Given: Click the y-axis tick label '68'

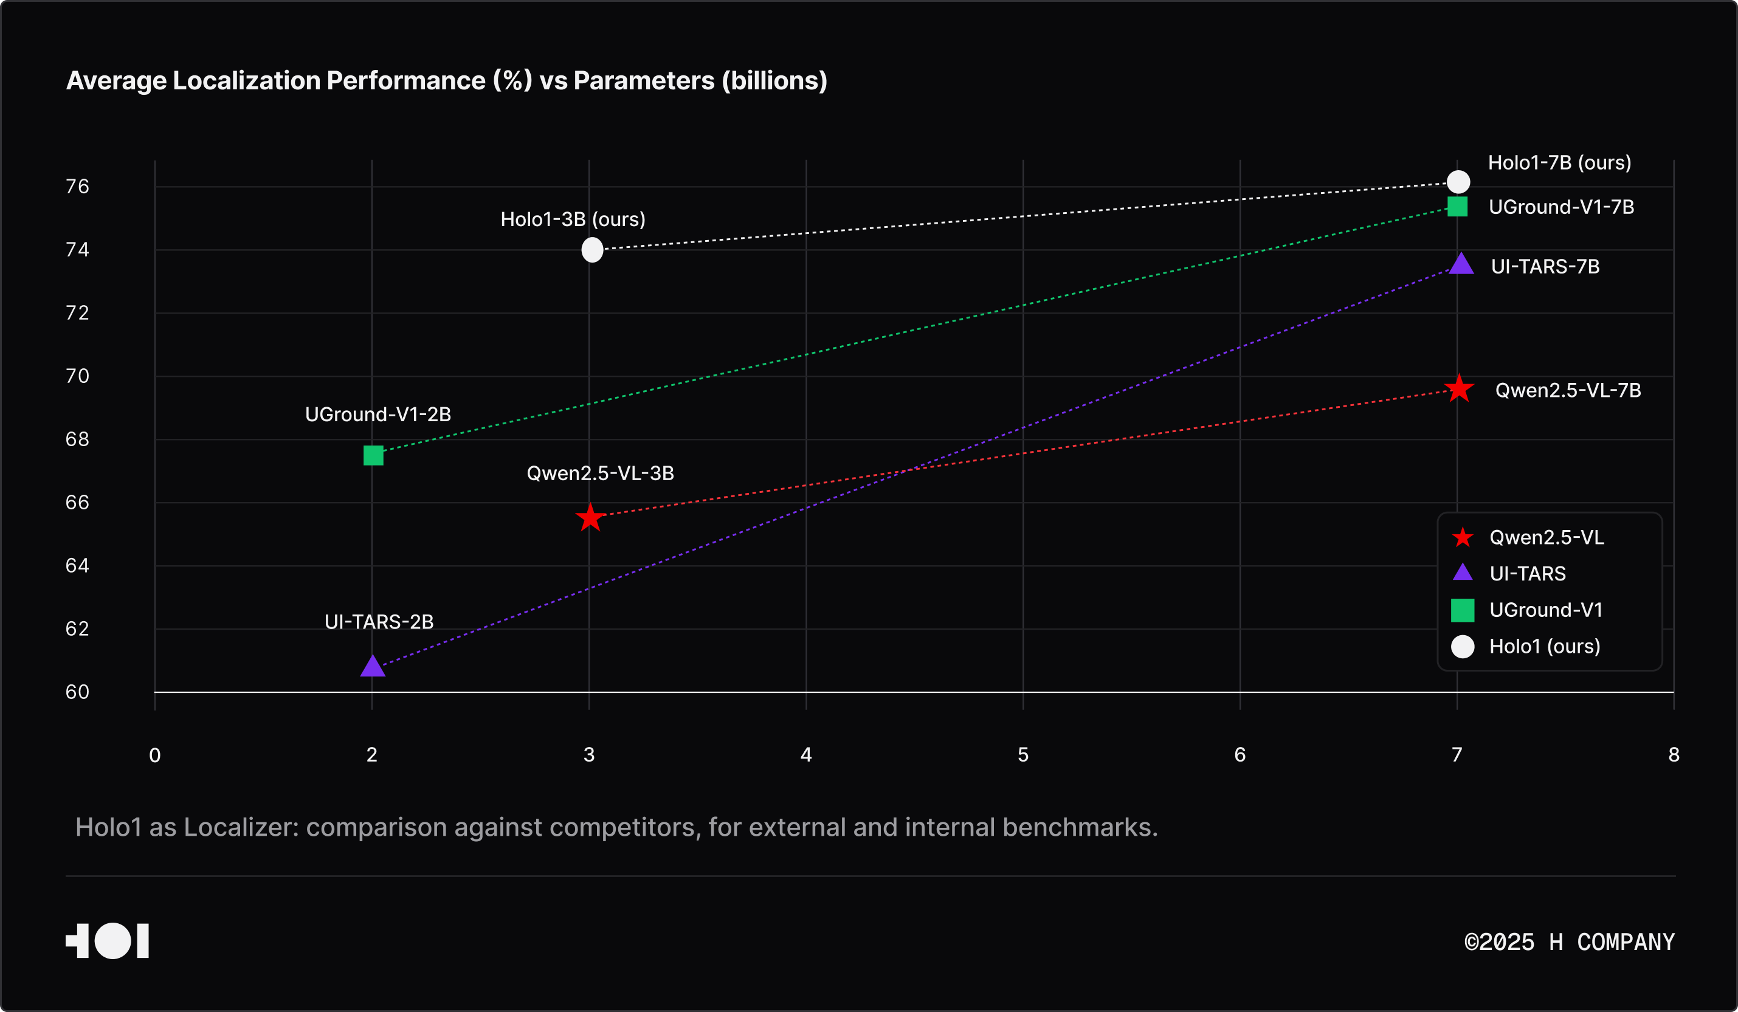Looking at the screenshot, I should (77, 439).
